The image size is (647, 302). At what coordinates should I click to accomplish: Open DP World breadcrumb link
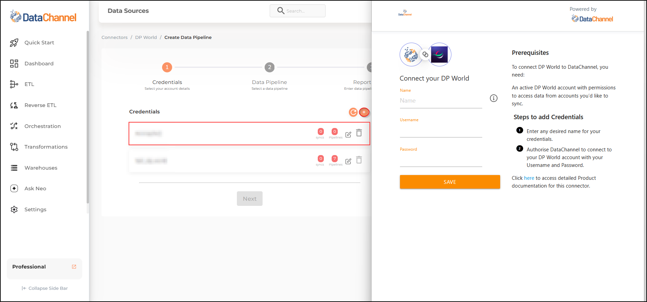tap(146, 37)
